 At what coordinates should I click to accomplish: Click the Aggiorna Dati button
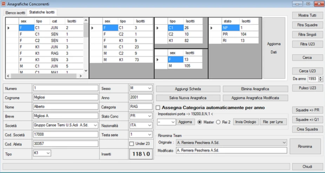tap(274, 48)
